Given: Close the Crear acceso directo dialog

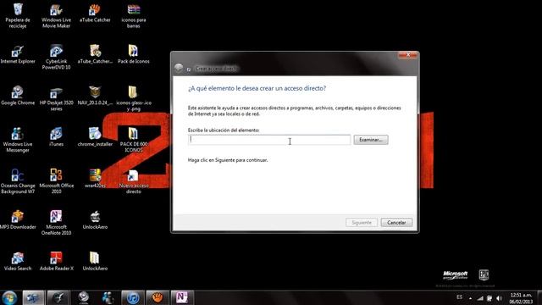Looking at the screenshot, I should 407,55.
